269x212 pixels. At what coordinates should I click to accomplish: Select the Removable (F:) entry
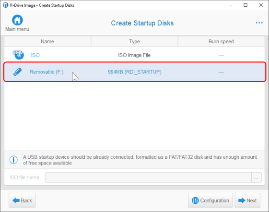47,72
